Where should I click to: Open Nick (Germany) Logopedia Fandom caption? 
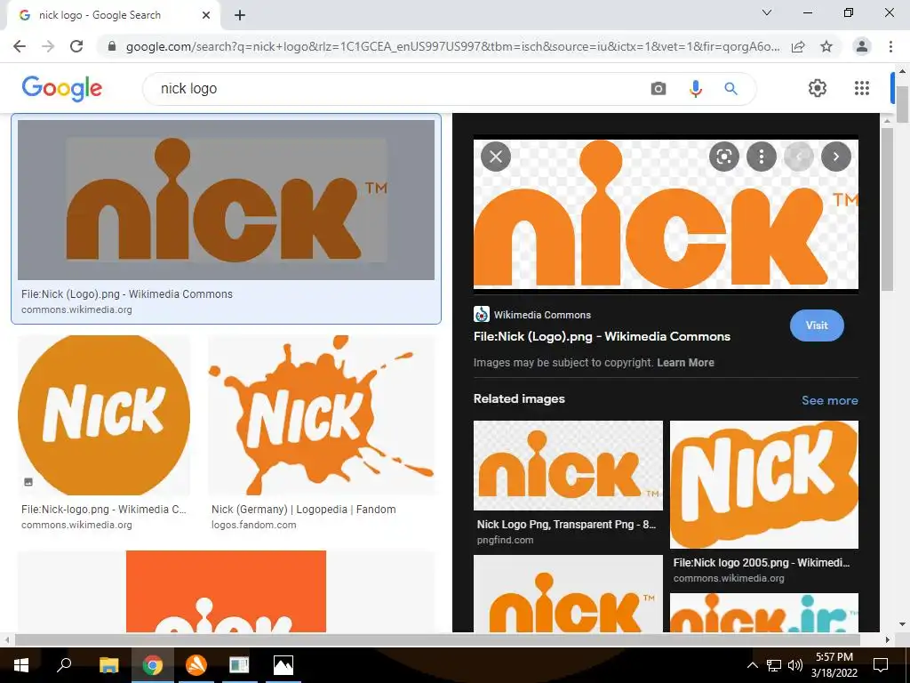[304, 510]
